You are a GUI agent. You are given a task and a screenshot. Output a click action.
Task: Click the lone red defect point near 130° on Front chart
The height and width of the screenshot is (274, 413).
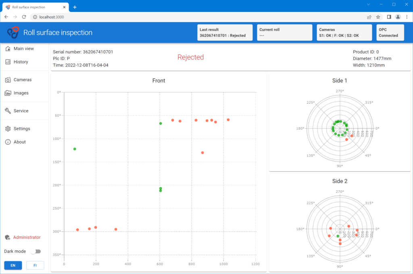coord(202,153)
